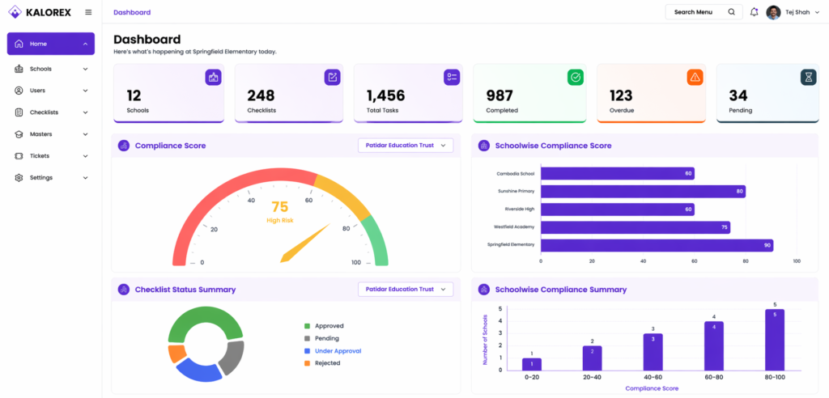Image resolution: width=829 pixels, height=398 pixels.
Task: Click the Cambodia School bar
Action: click(618, 173)
